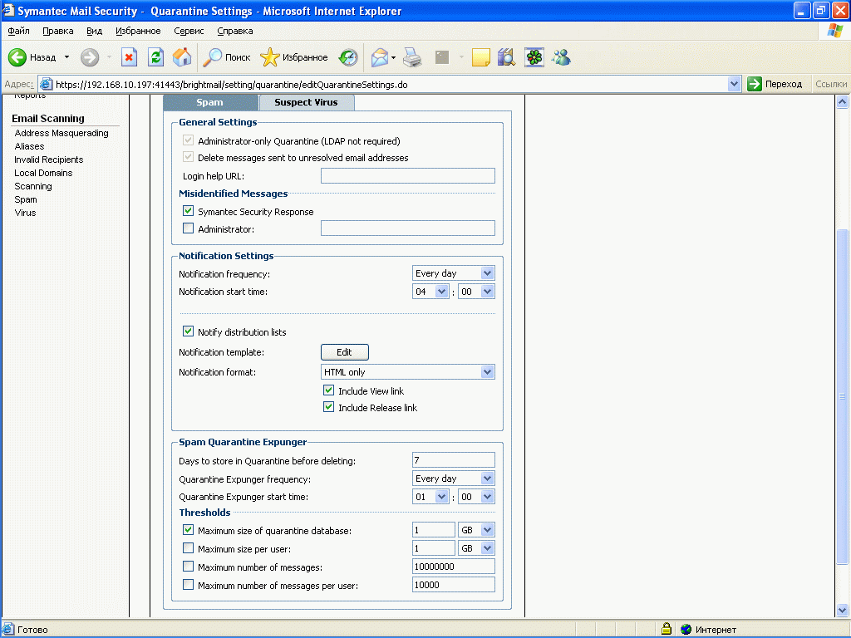Click the vertical page scrollbar thumb
Image resolution: width=851 pixels, height=638 pixels.
843,396
